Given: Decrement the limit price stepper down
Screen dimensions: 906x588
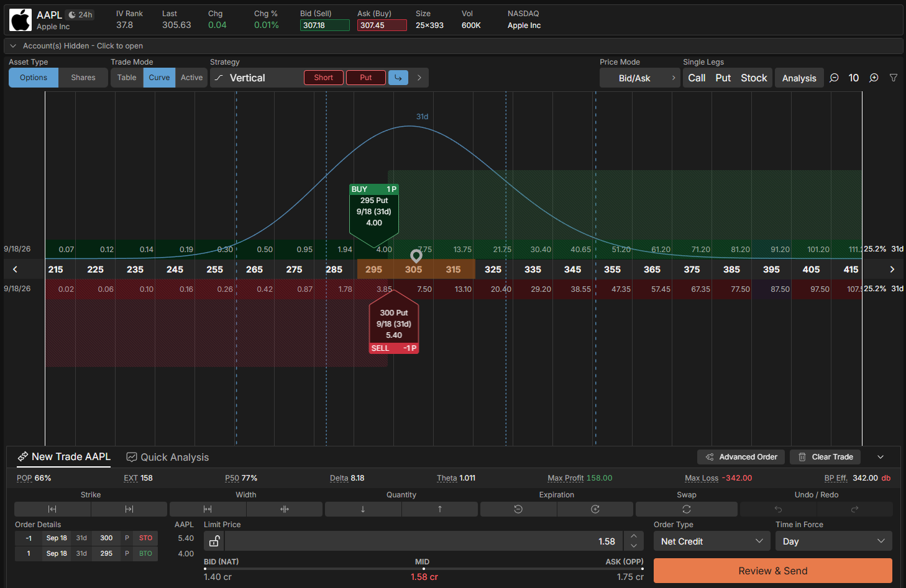Looking at the screenshot, I should [x=634, y=546].
